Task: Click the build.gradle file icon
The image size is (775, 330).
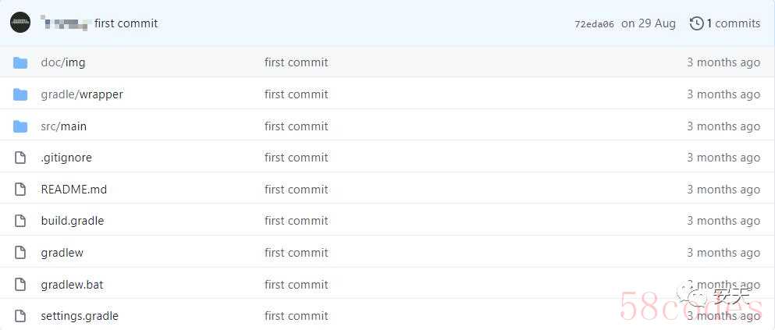Action: 20,221
